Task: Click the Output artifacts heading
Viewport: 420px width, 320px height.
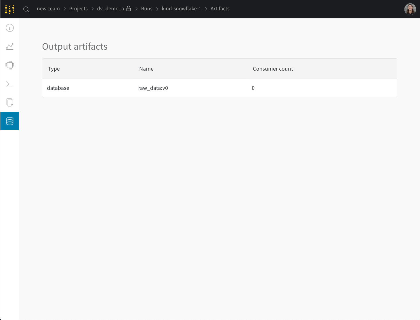Action: click(x=75, y=46)
